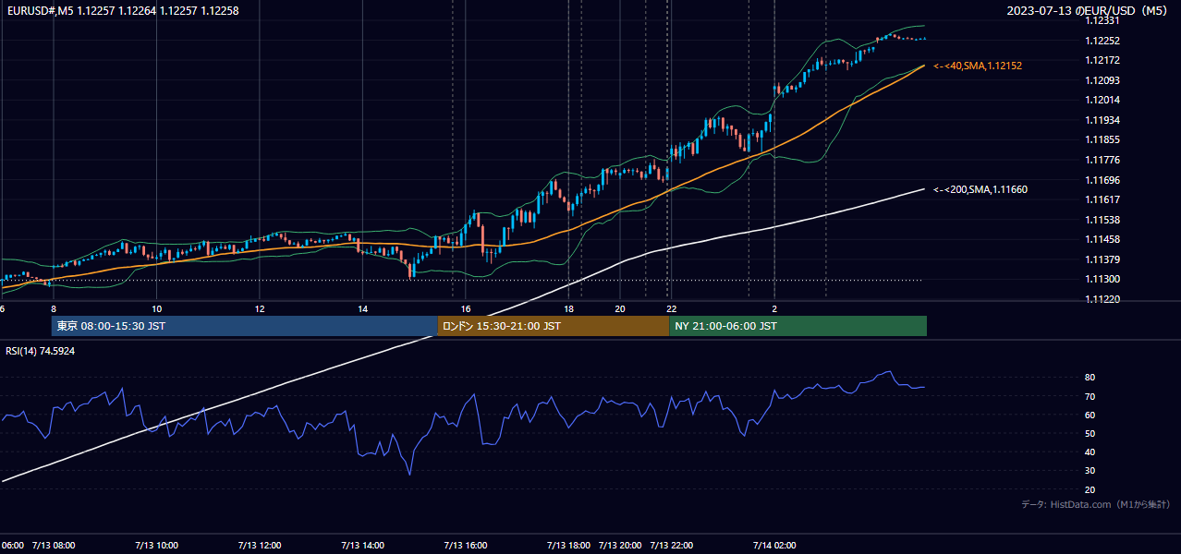The width and height of the screenshot is (1181, 554).
Task: Click price axis value 1.12252
Action: click(x=1102, y=41)
